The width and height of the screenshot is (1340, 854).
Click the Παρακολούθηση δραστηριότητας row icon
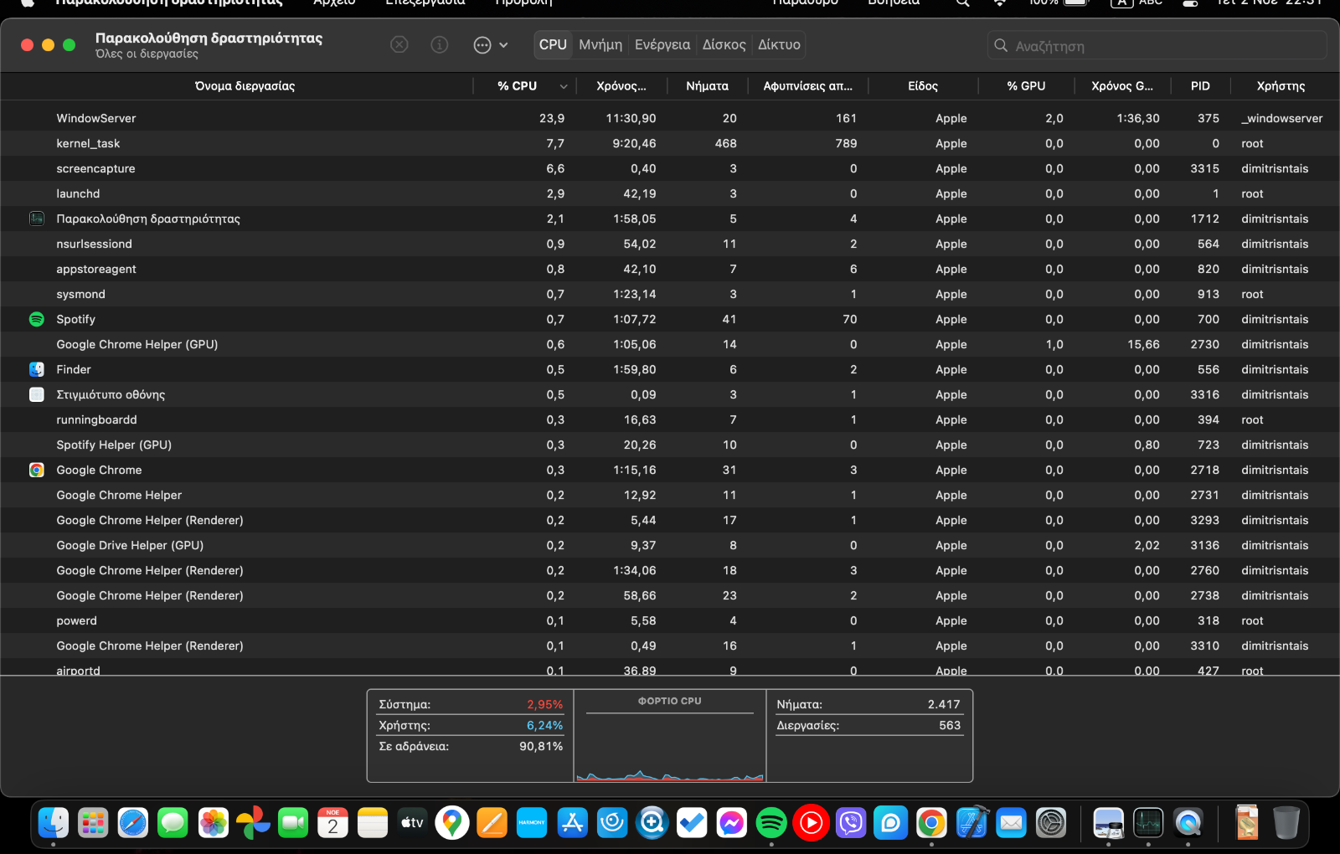37,219
